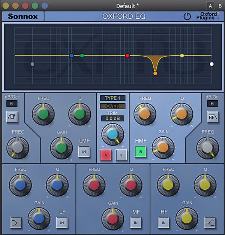Click the blue circle in title bar
Screen dimensions: 225x235
45,6
